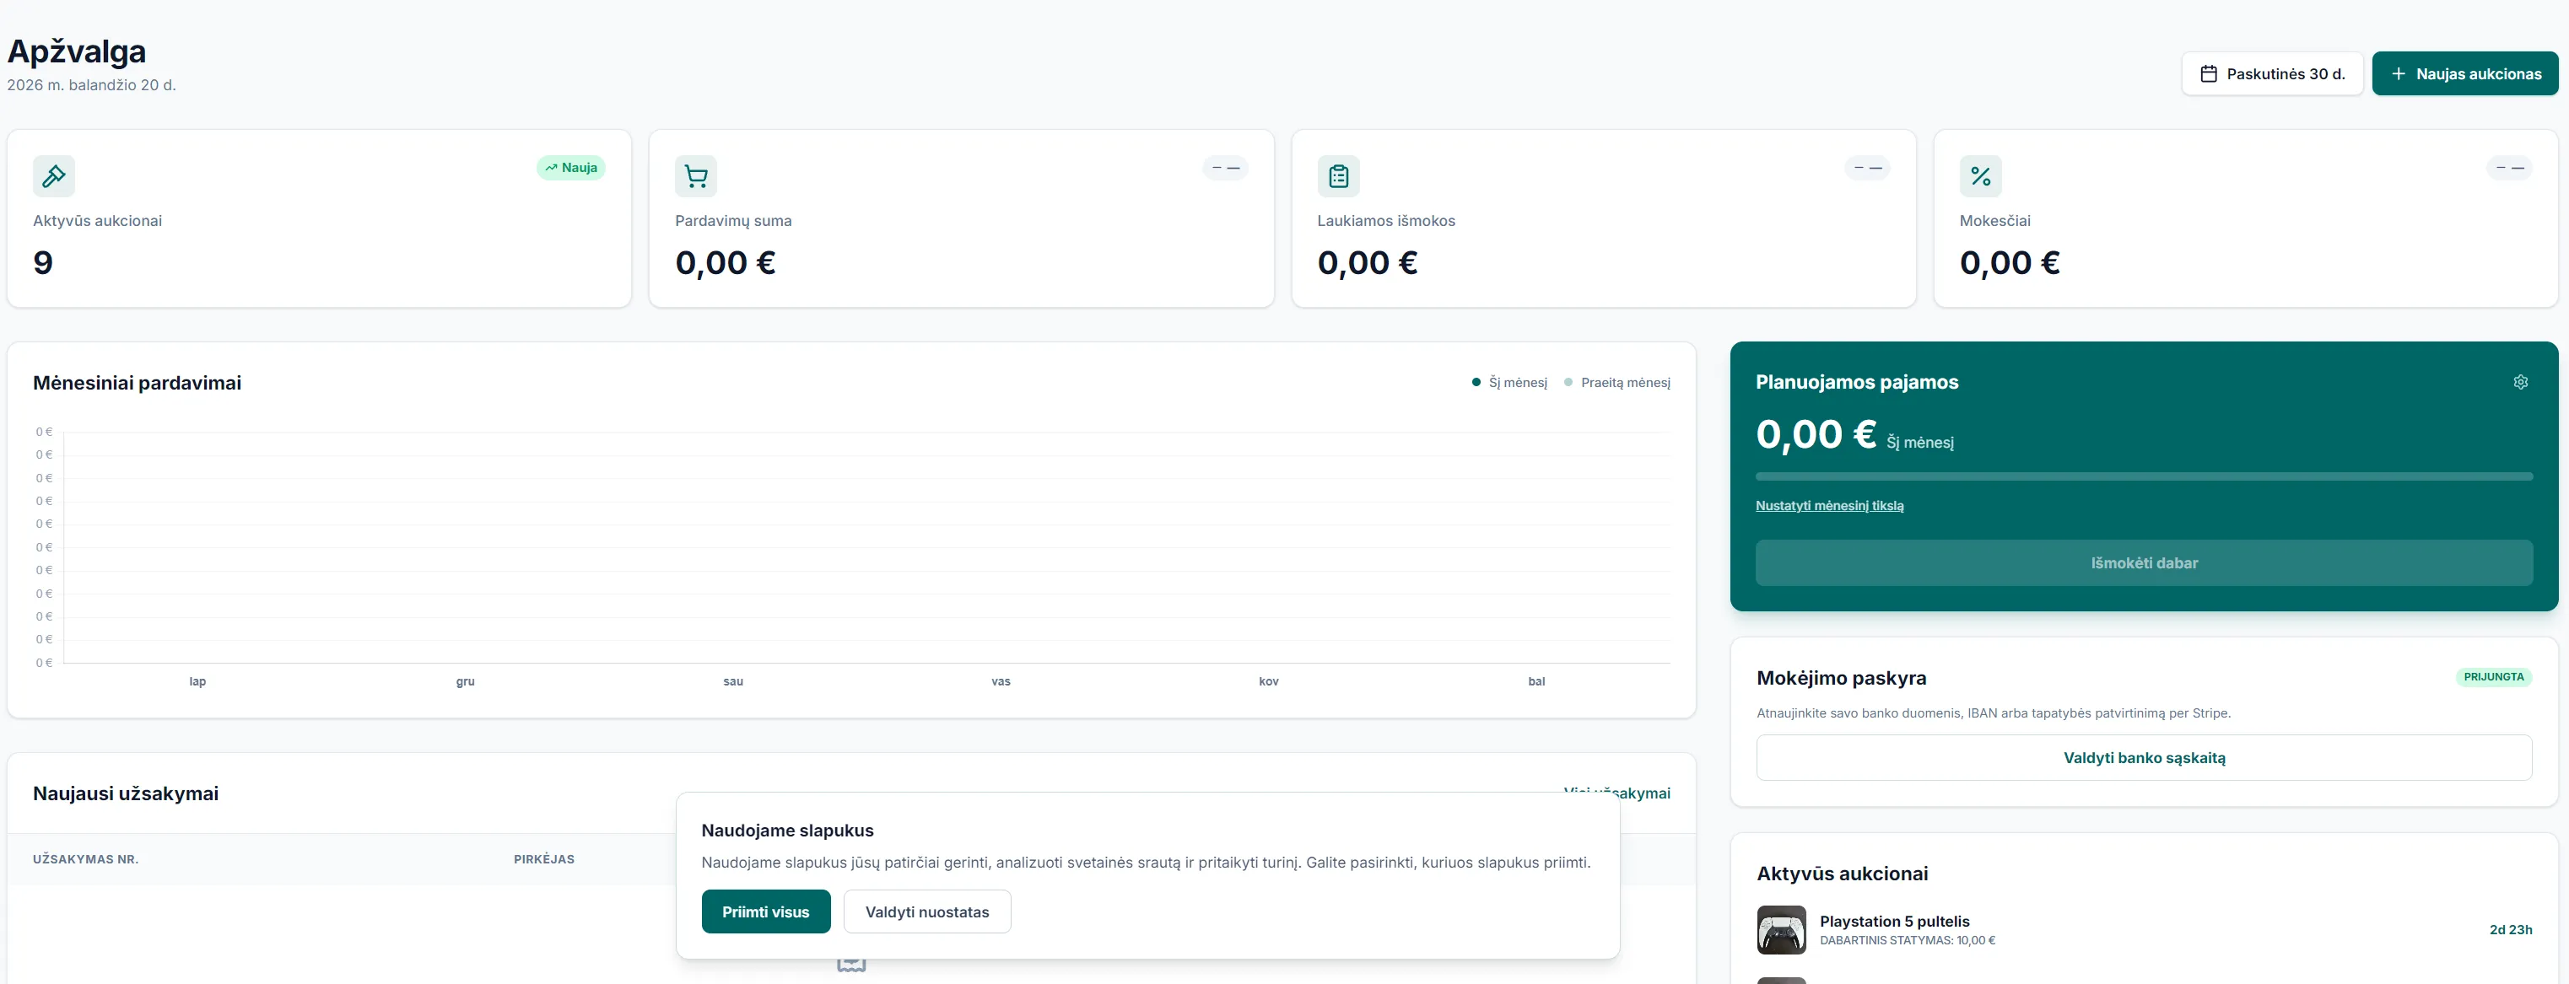
Task: Click the shopping cart icon on Pardavimų suma card
Action: (695, 175)
